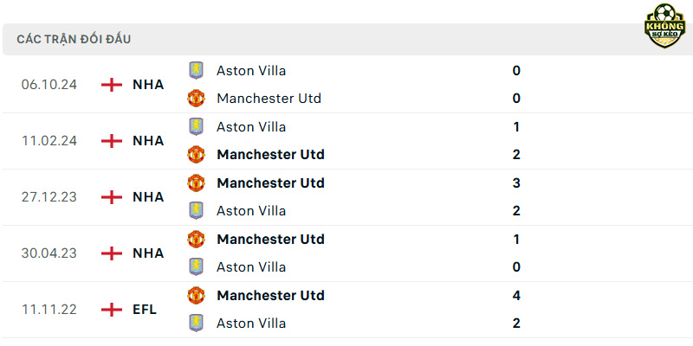Open the Không Sợ Kèo logo
693x346 pixels.
664,26
